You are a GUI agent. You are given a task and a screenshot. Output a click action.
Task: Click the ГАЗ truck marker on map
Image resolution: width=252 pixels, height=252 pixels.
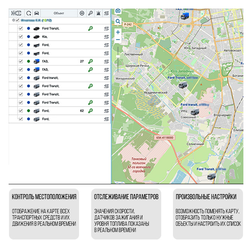point(185,16)
